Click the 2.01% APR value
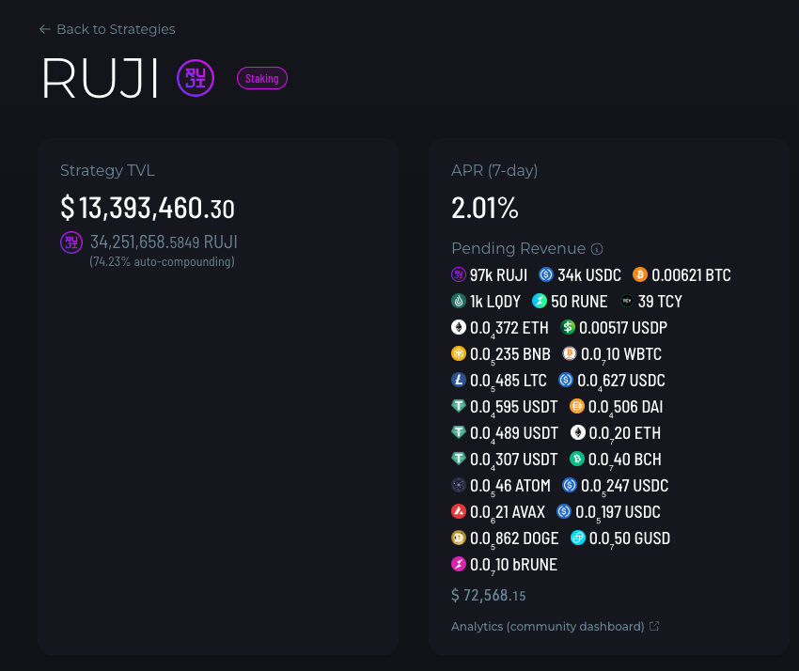799x671 pixels. tap(485, 209)
